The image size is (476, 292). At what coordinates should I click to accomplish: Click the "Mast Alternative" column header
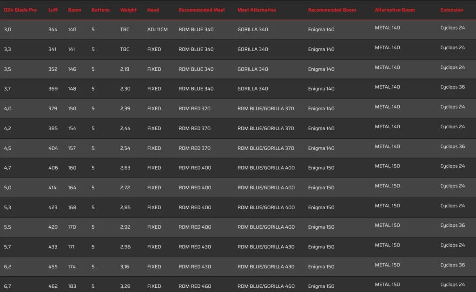pyautogui.click(x=257, y=10)
